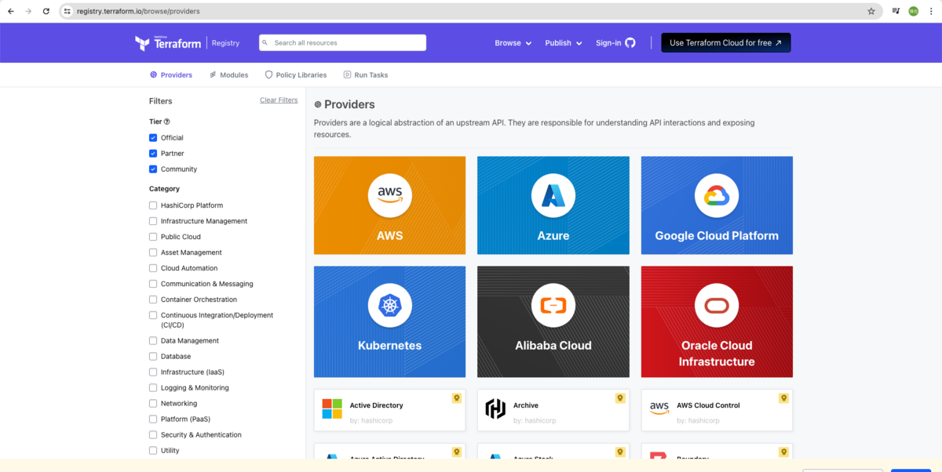The width and height of the screenshot is (942, 472).
Task: Uncheck the Official tier checkbox
Action: coord(153,138)
